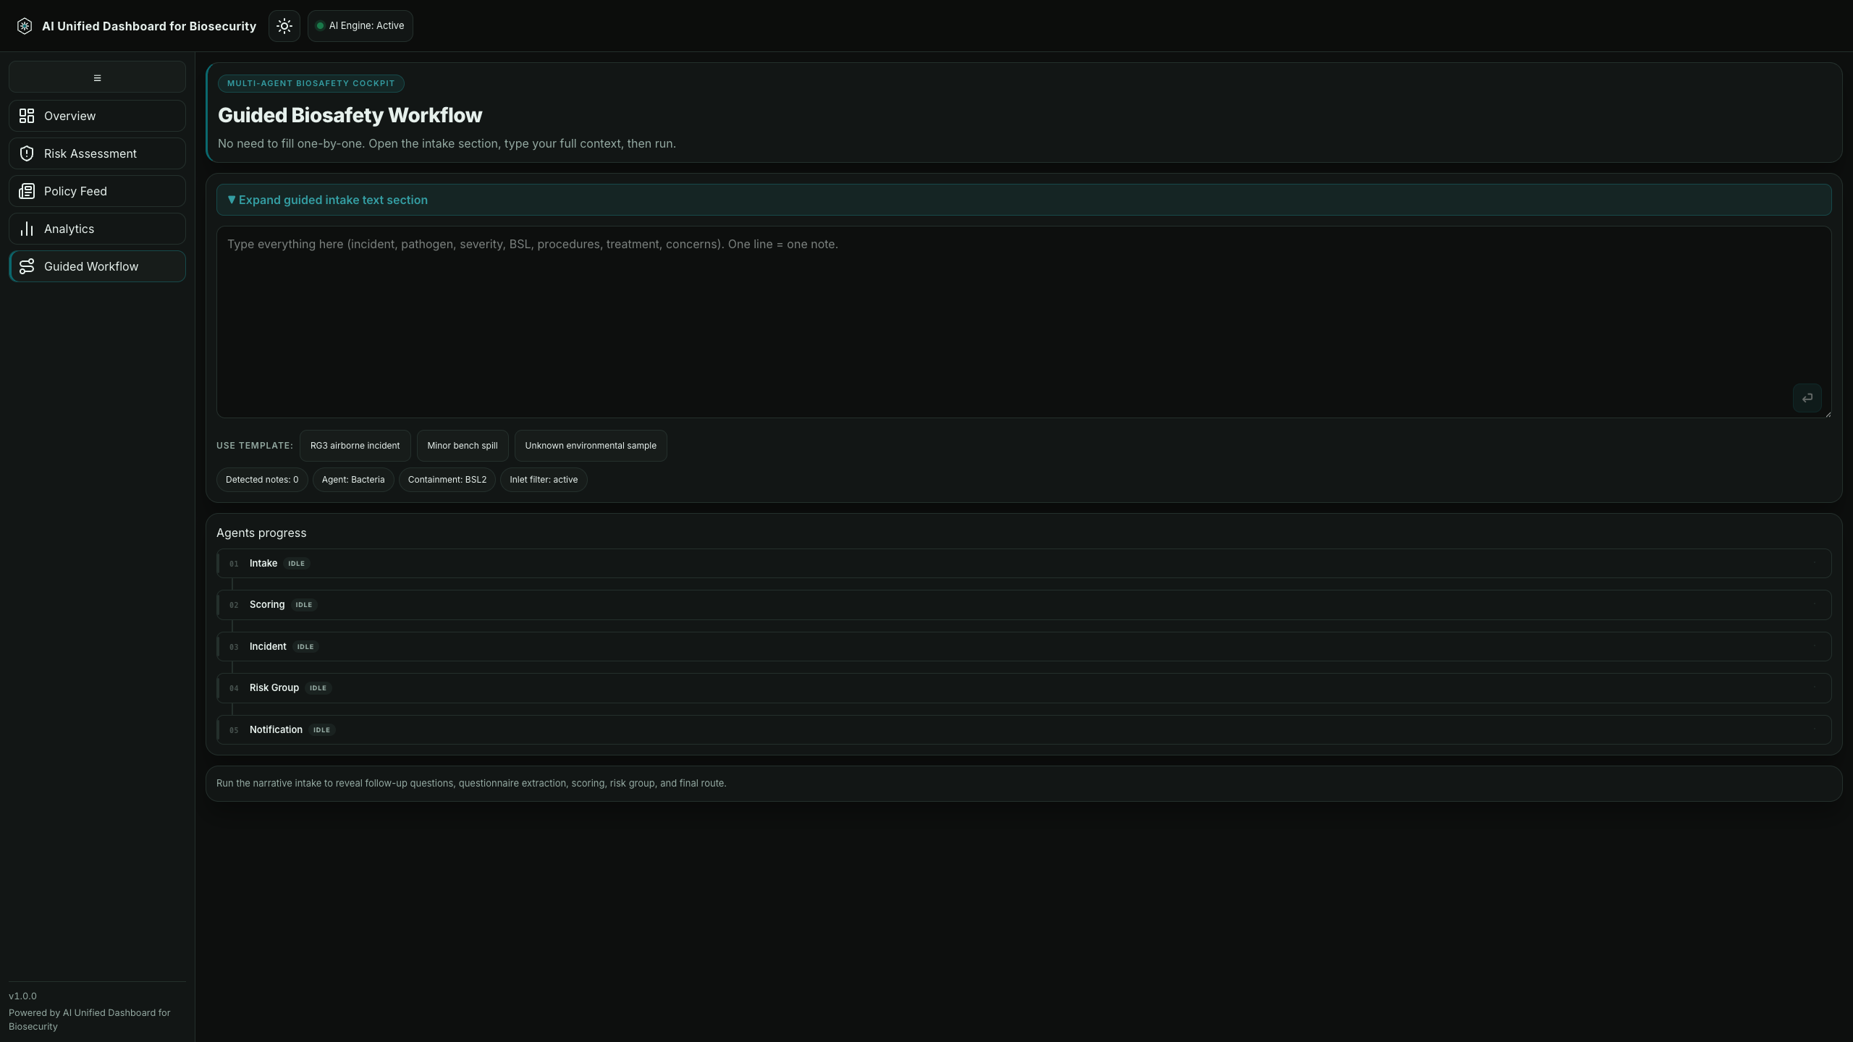Click the Inlet filter: active chip

pyautogui.click(x=544, y=480)
